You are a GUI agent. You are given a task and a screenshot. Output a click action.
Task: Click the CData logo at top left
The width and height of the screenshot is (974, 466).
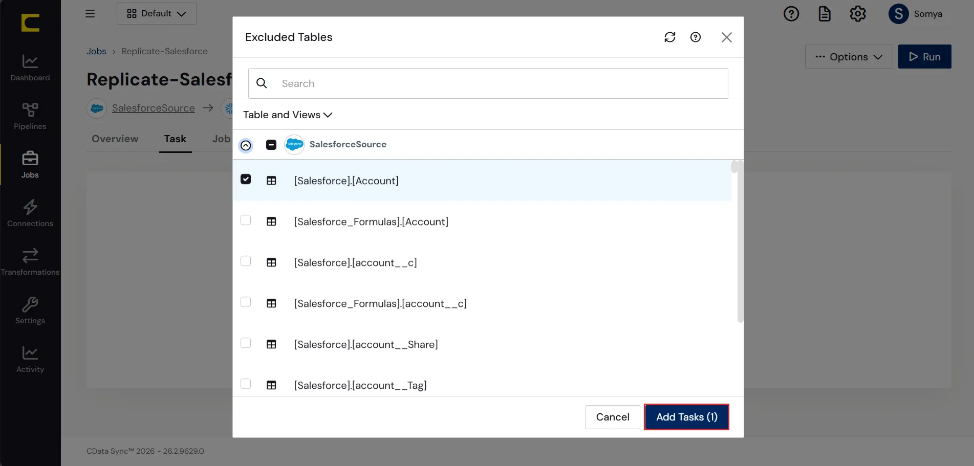pyautogui.click(x=30, y=23)
